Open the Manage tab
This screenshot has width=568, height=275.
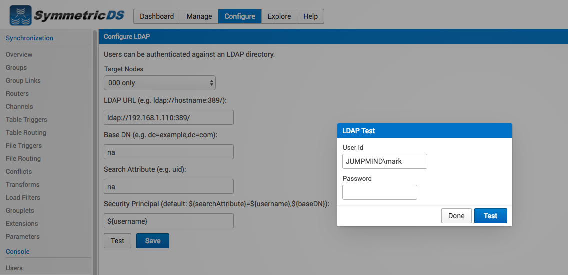[x=199, y=16]
